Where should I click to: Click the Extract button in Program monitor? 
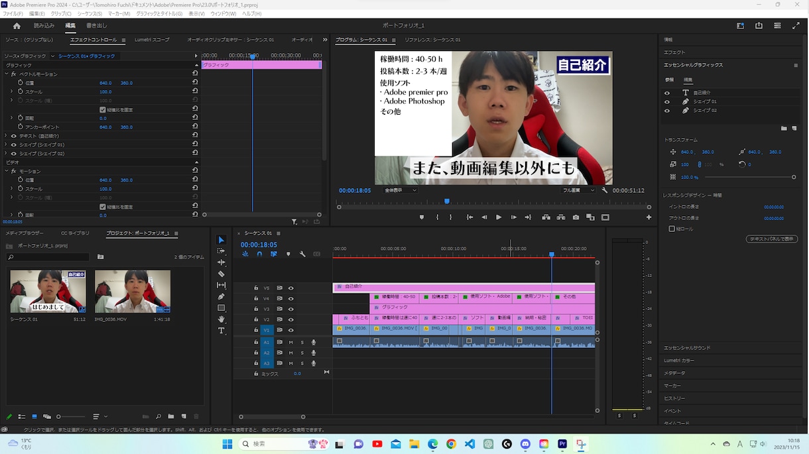(561, 217)
